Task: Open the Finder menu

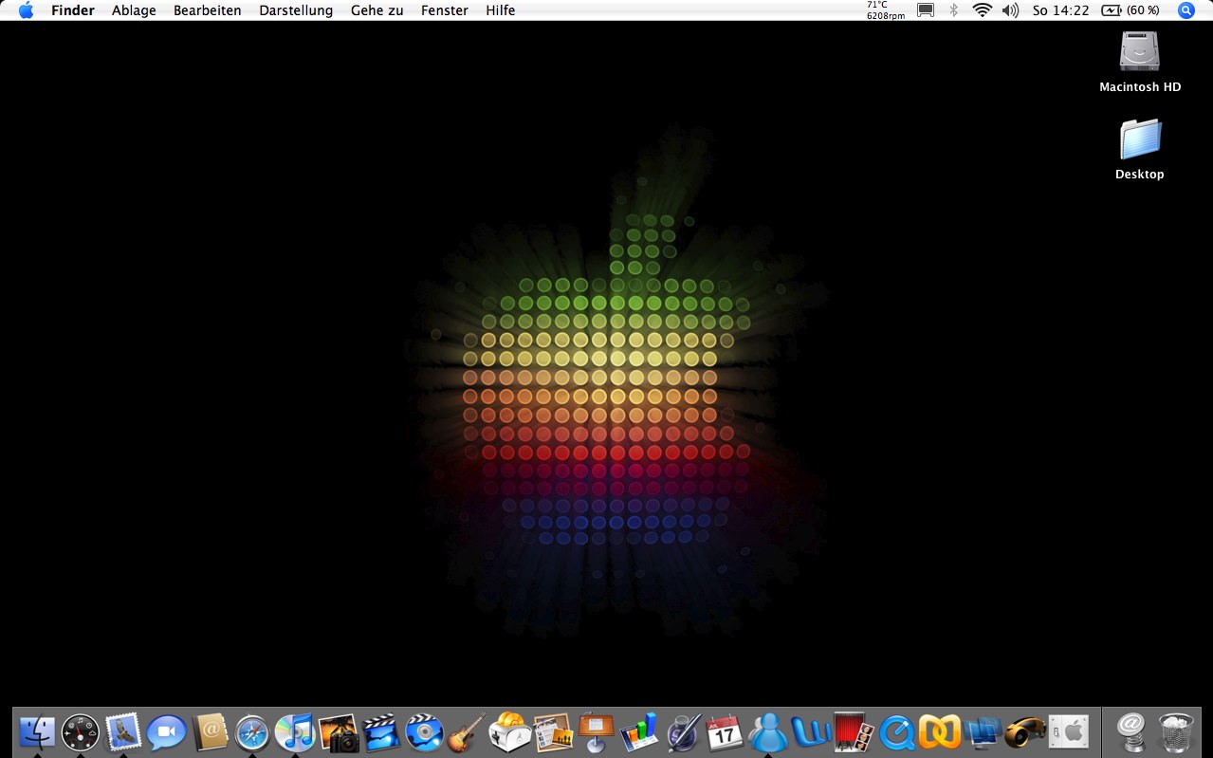Action: pos(73,10)
